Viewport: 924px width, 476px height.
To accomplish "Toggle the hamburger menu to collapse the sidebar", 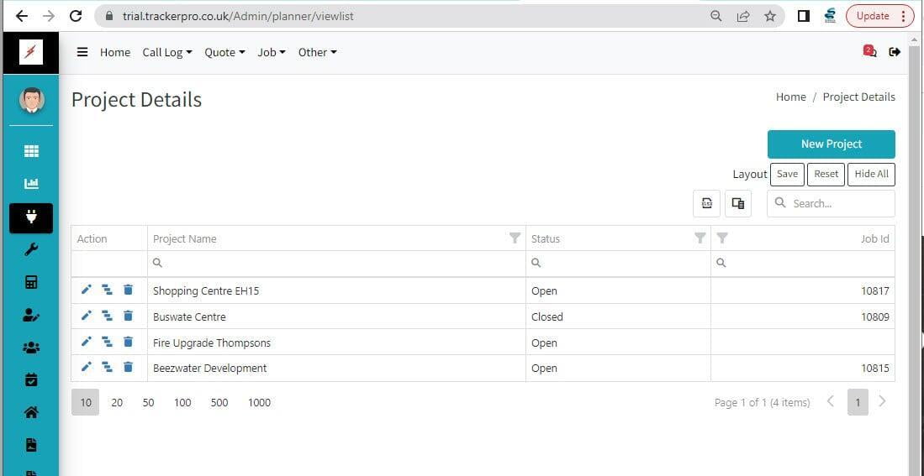I will [82, 52].
